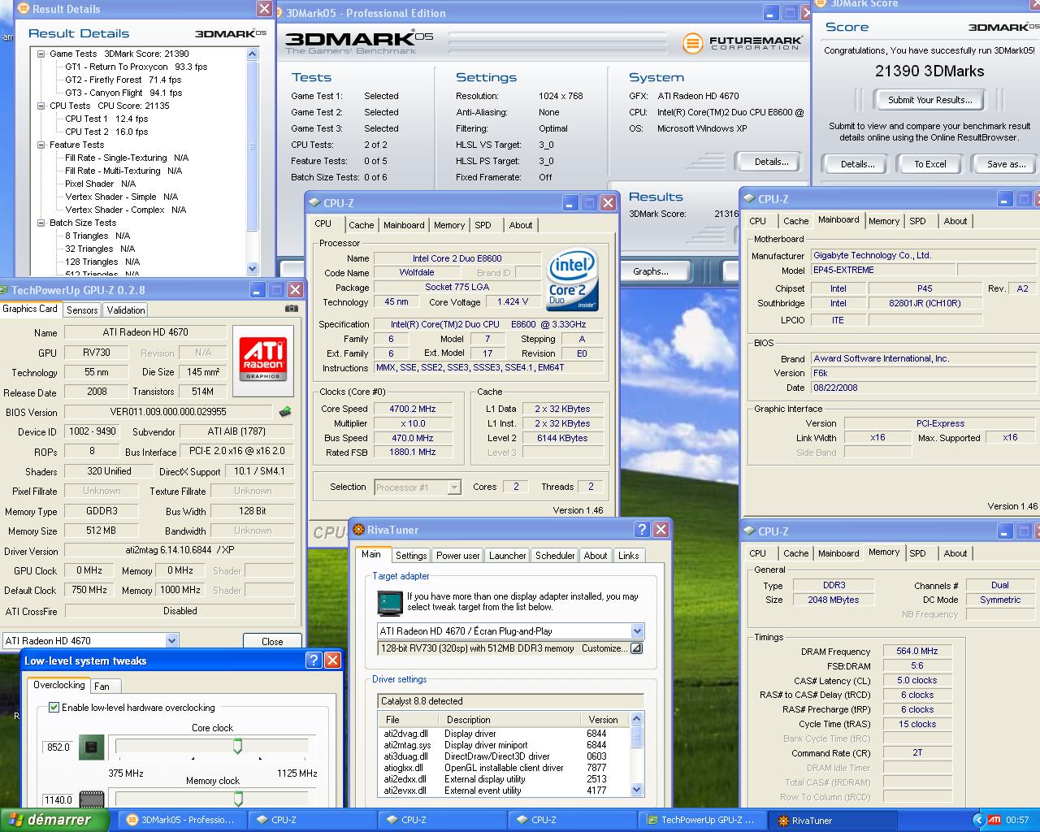Click Close button in GPU-Z
Viewport: 1040px width, 832px height.
(x=272, y=641)
